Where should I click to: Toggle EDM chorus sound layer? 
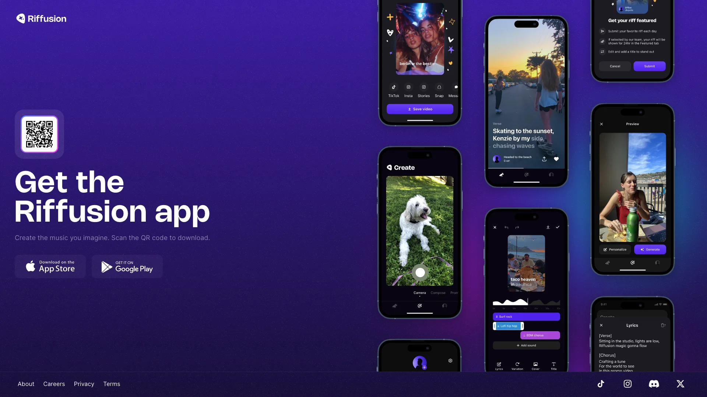[x=540, y=335]
